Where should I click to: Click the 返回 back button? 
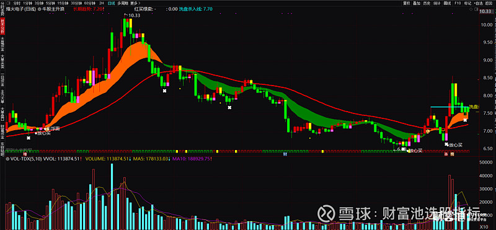tap(489, 3)
